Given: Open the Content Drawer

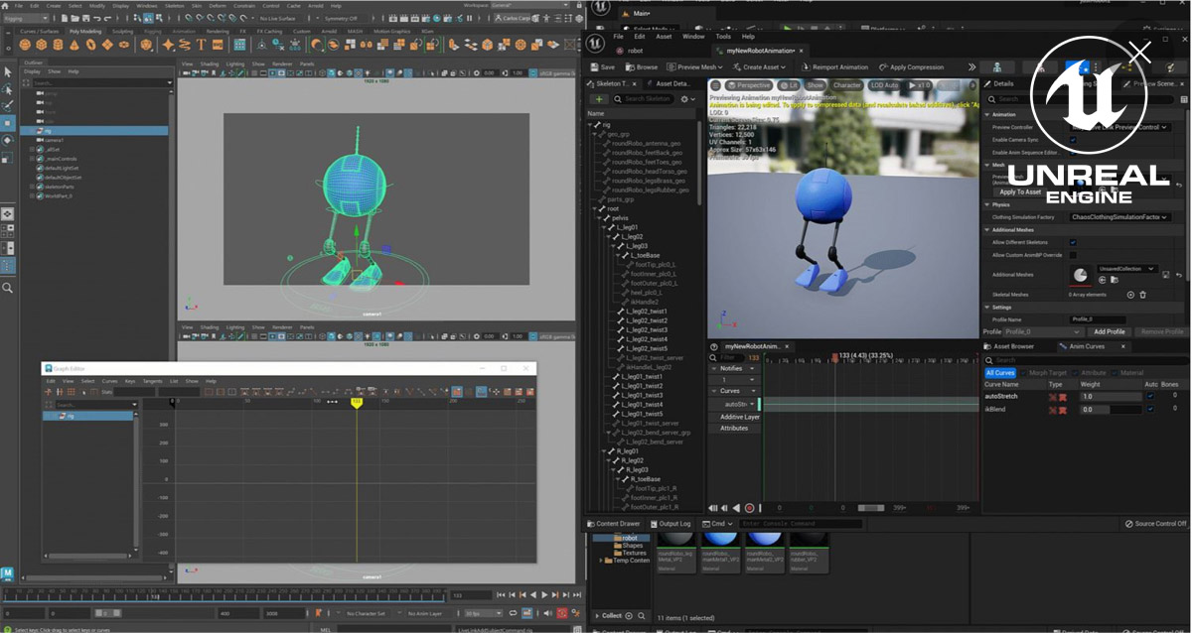Looking at the screenshot, I should [615, 524].
